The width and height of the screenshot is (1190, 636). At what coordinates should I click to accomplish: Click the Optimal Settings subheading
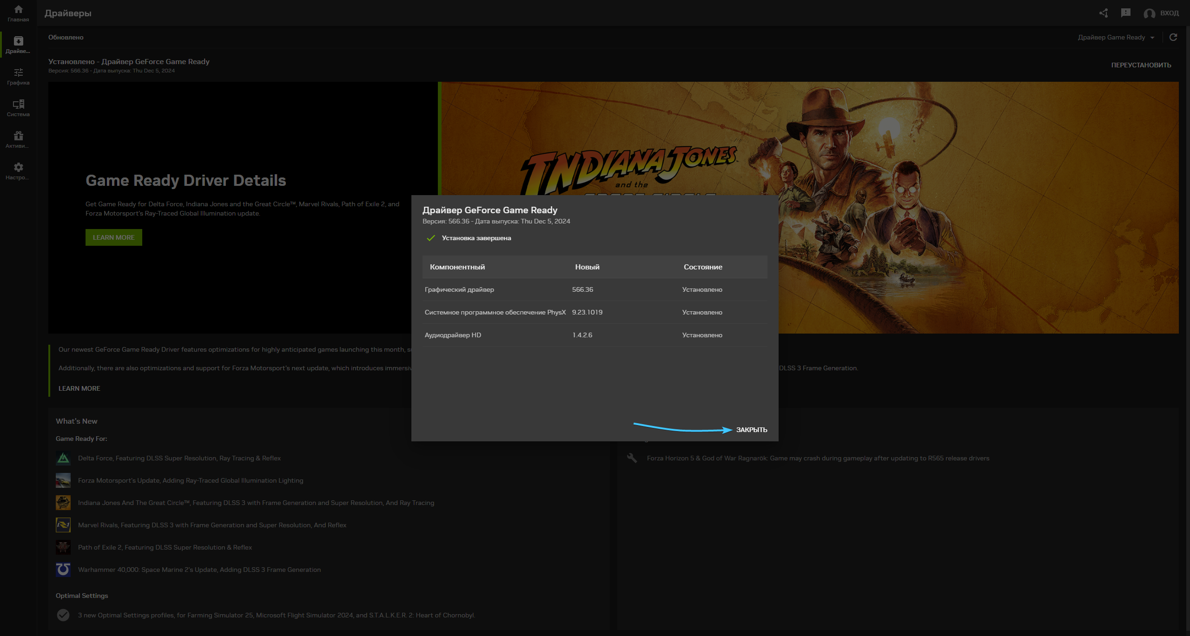click(x=82, y=596)
